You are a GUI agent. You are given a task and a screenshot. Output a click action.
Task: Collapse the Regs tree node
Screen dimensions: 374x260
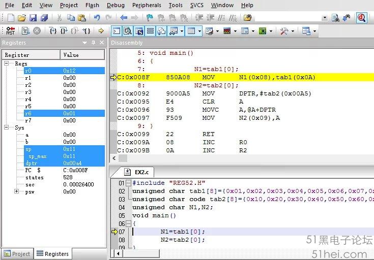click(6, 63)
